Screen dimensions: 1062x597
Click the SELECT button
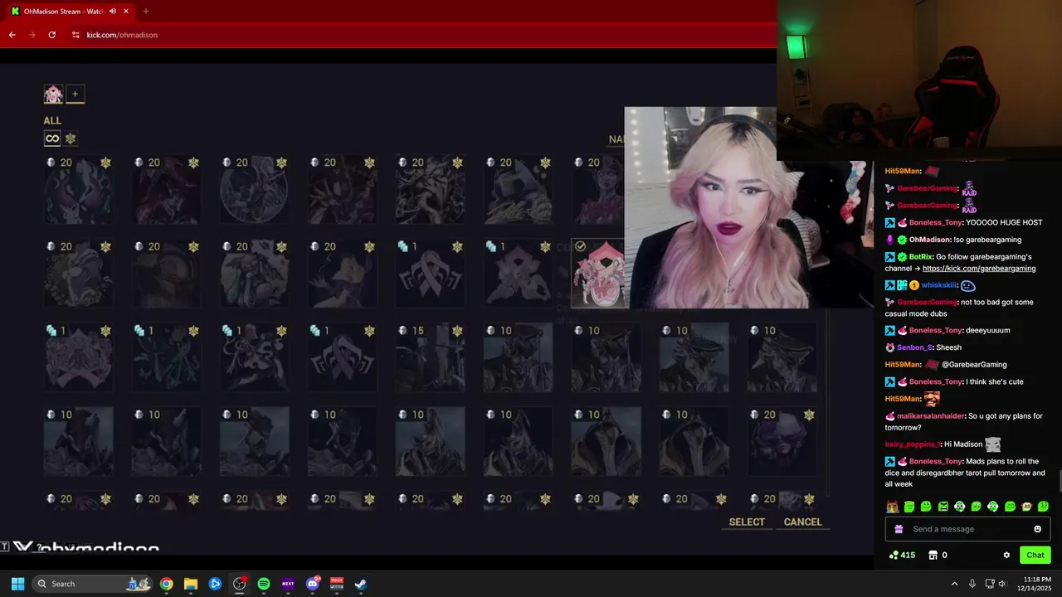[747, 522]
